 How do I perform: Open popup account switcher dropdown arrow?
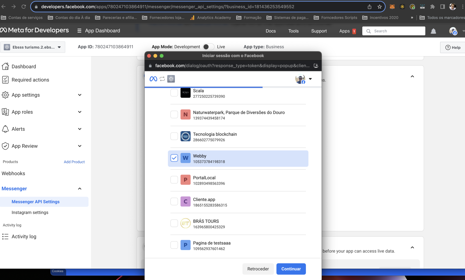[x=310, y=79]
